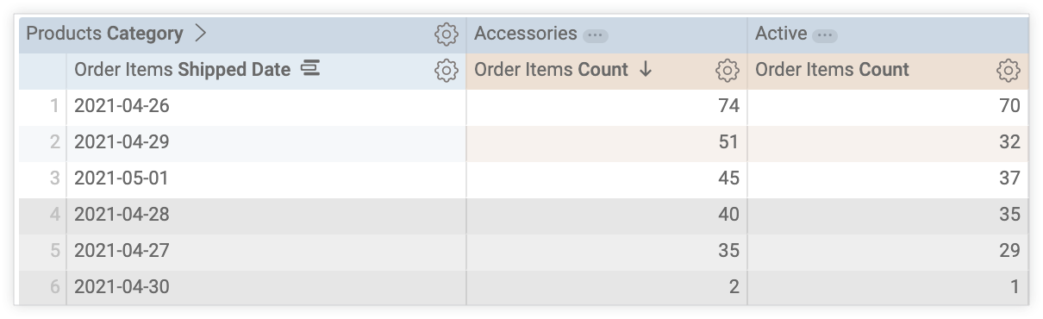Open gear menu for Order Items Shipped Date
The height and width of the screenshot is (319, 1043).
[446, 71]
